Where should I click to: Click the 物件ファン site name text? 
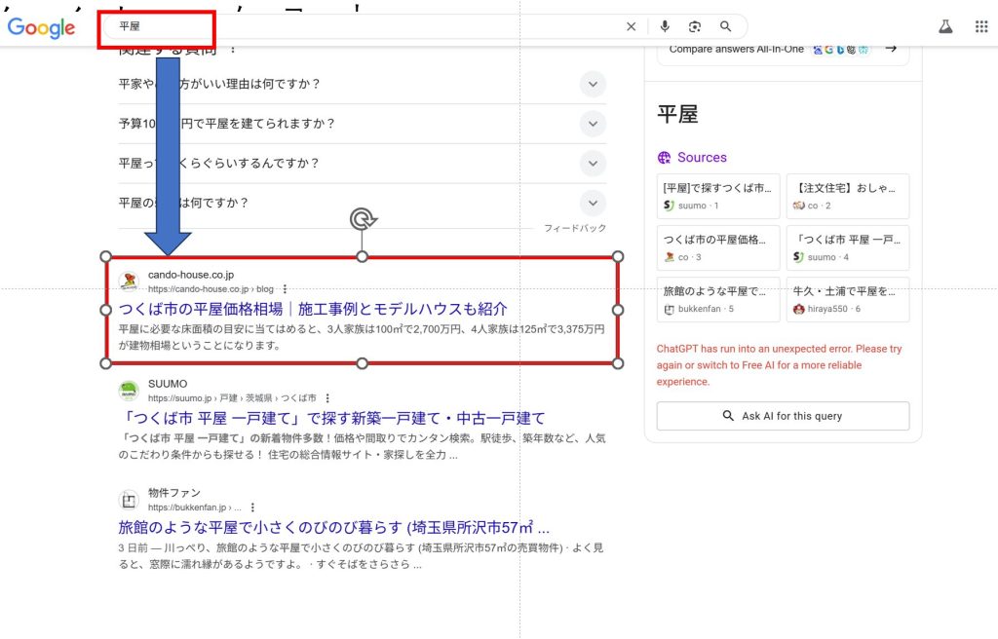click(174, 493)
